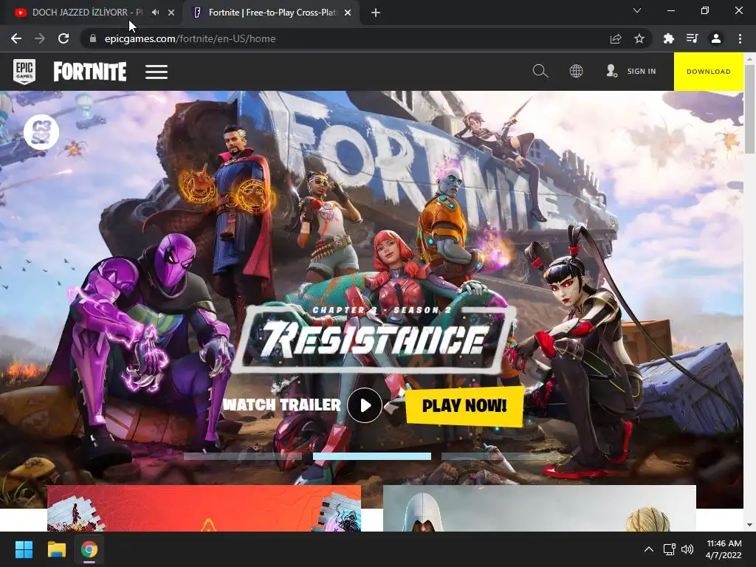The width and height of the screenshot is (756, 567).
Task: Click the scrollbar down arrow
Action: pyautogui.click(x=749, y=525)
